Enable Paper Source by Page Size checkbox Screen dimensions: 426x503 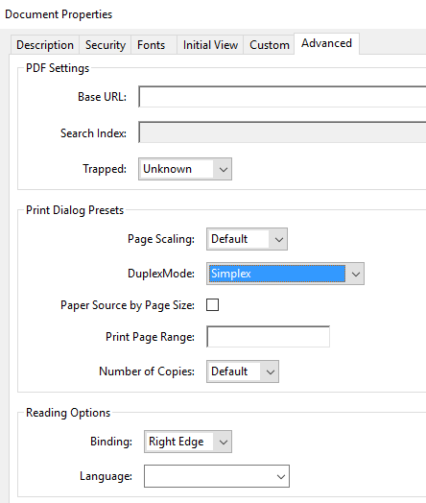(212, 304)
